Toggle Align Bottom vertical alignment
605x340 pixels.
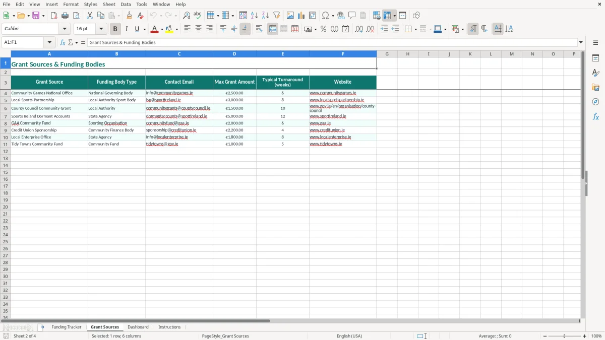(x=245, y=29)
